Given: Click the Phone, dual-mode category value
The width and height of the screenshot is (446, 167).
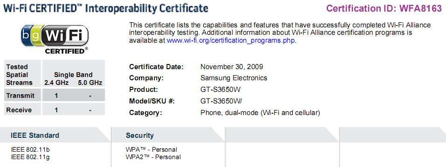Looking at the screenshot, I should point(260,113).
